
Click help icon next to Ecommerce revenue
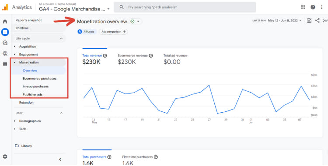150,55
